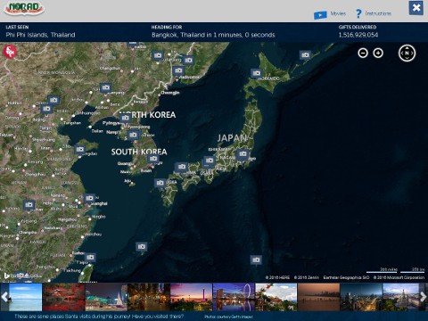Click the compass North control

[407, 53]
